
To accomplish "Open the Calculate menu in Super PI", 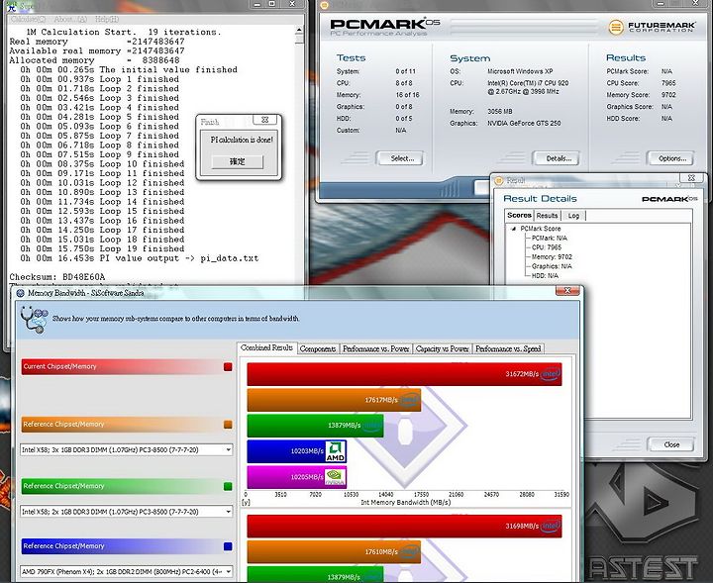I will click(28, 19).
